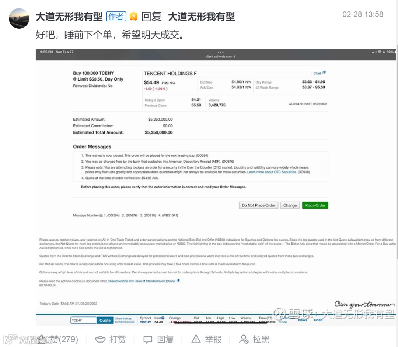Click the TCEHY symbol input field
Screen dimensions: 398x347
coord(83,321)
